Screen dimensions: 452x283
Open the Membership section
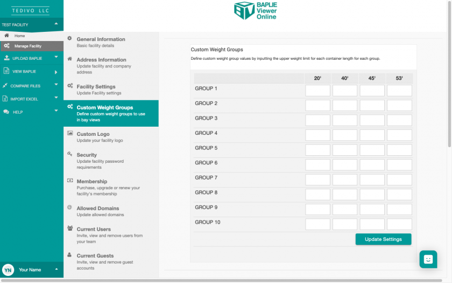[111, 187]
